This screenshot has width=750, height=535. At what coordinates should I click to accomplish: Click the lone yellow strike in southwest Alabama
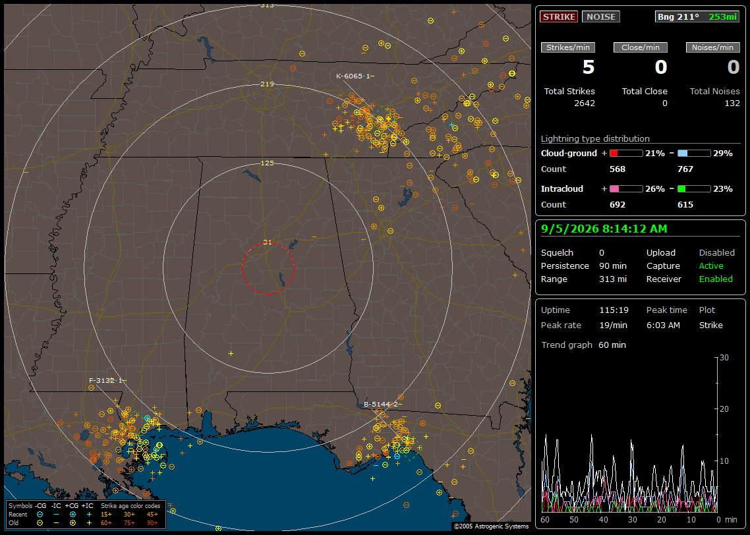click(x=231, y=353)
